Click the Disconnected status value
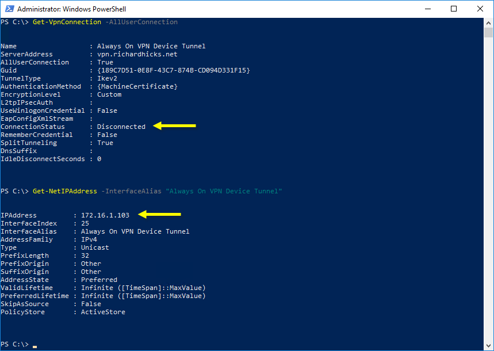This screenshot has width=494, height=351. point(121,127)
